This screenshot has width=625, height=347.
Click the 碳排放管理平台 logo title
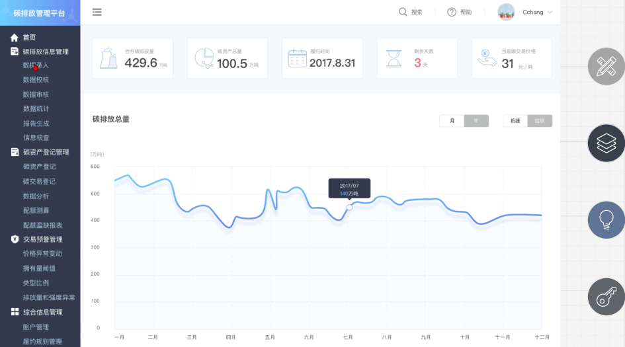(x=39, y=13)
